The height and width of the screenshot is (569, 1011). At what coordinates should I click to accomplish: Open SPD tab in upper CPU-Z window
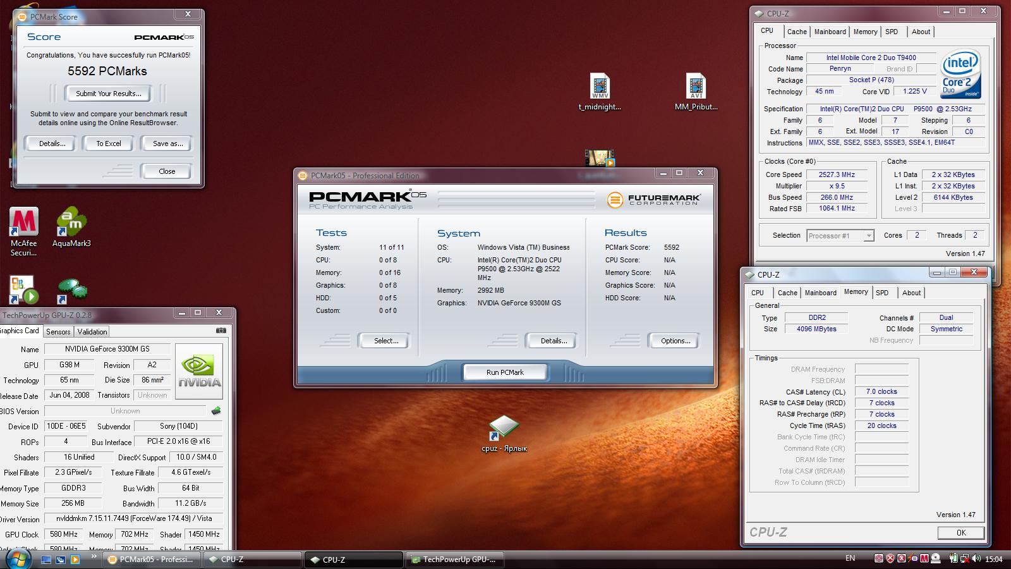coord(892,32)
